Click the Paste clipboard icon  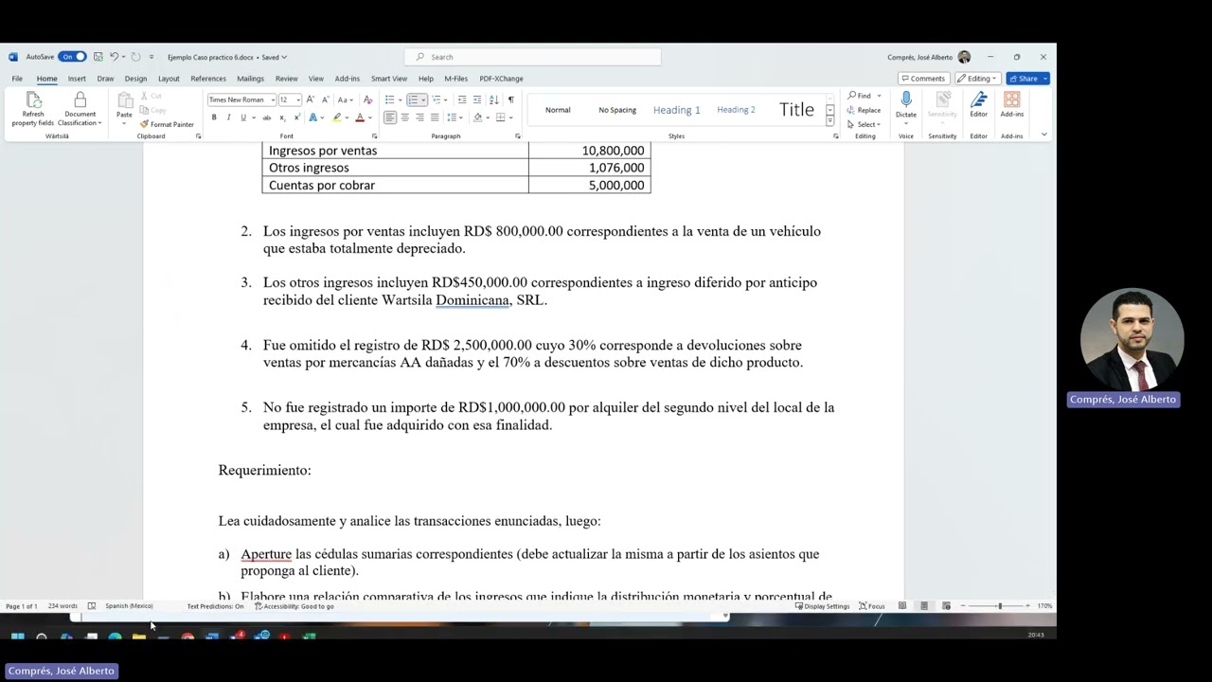point(124,100)
